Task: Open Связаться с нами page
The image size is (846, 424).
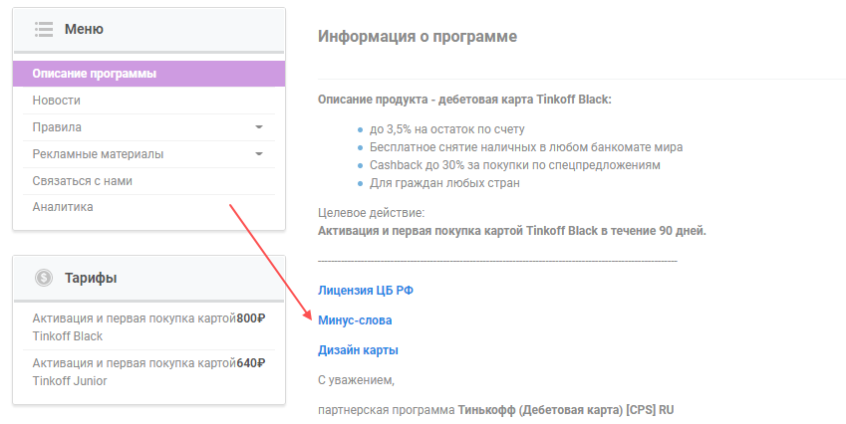Action: 82,181
